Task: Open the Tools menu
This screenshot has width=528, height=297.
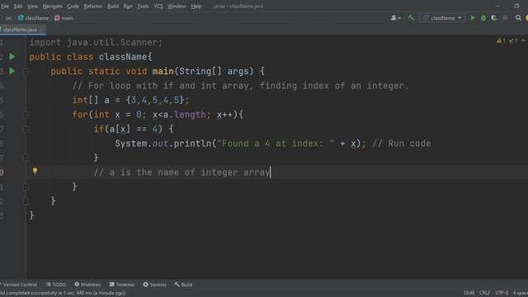Action: [x=143, y=6]
